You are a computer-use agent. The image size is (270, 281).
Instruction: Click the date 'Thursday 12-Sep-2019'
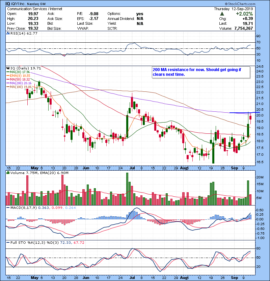[233, 9]
